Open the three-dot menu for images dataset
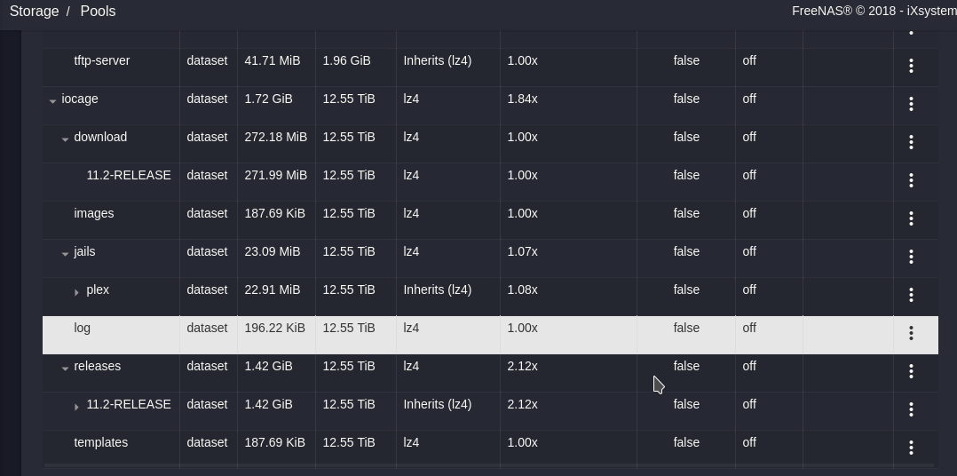The width and height of the screenshot is (957, 476). click(911, 218)
